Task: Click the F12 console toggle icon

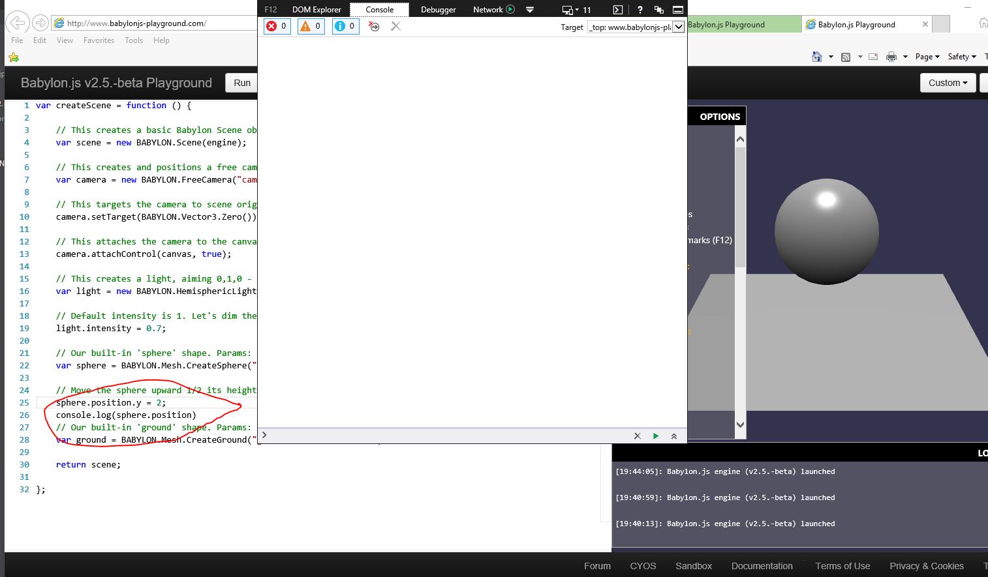Action: (617, 9)
